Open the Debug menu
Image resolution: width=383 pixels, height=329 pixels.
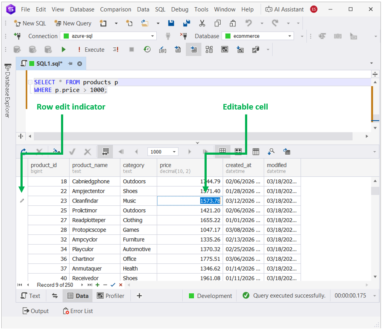(180, 9)
